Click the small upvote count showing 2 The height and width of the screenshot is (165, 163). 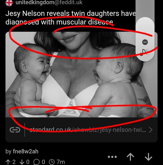(x=11, y=162)
